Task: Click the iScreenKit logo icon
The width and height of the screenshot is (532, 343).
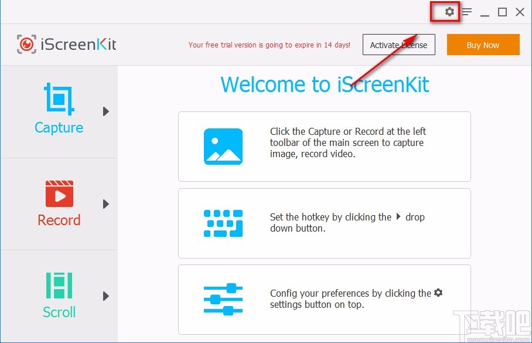Action: [26, 44]
